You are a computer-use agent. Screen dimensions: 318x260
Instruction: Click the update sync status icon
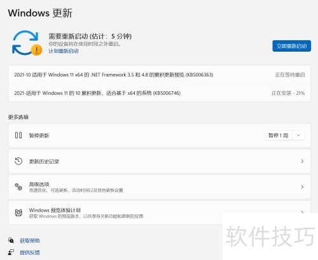(x=27, y=43)
